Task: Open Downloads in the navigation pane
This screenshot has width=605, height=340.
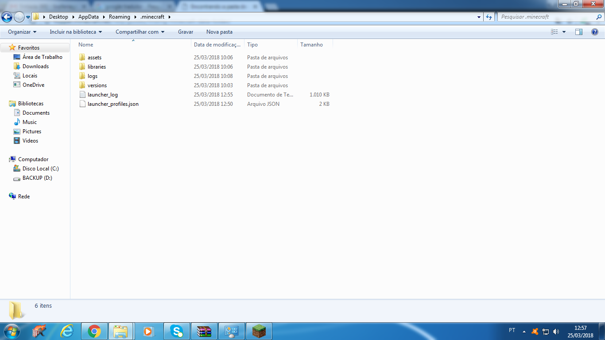Action: coord(36,66)
